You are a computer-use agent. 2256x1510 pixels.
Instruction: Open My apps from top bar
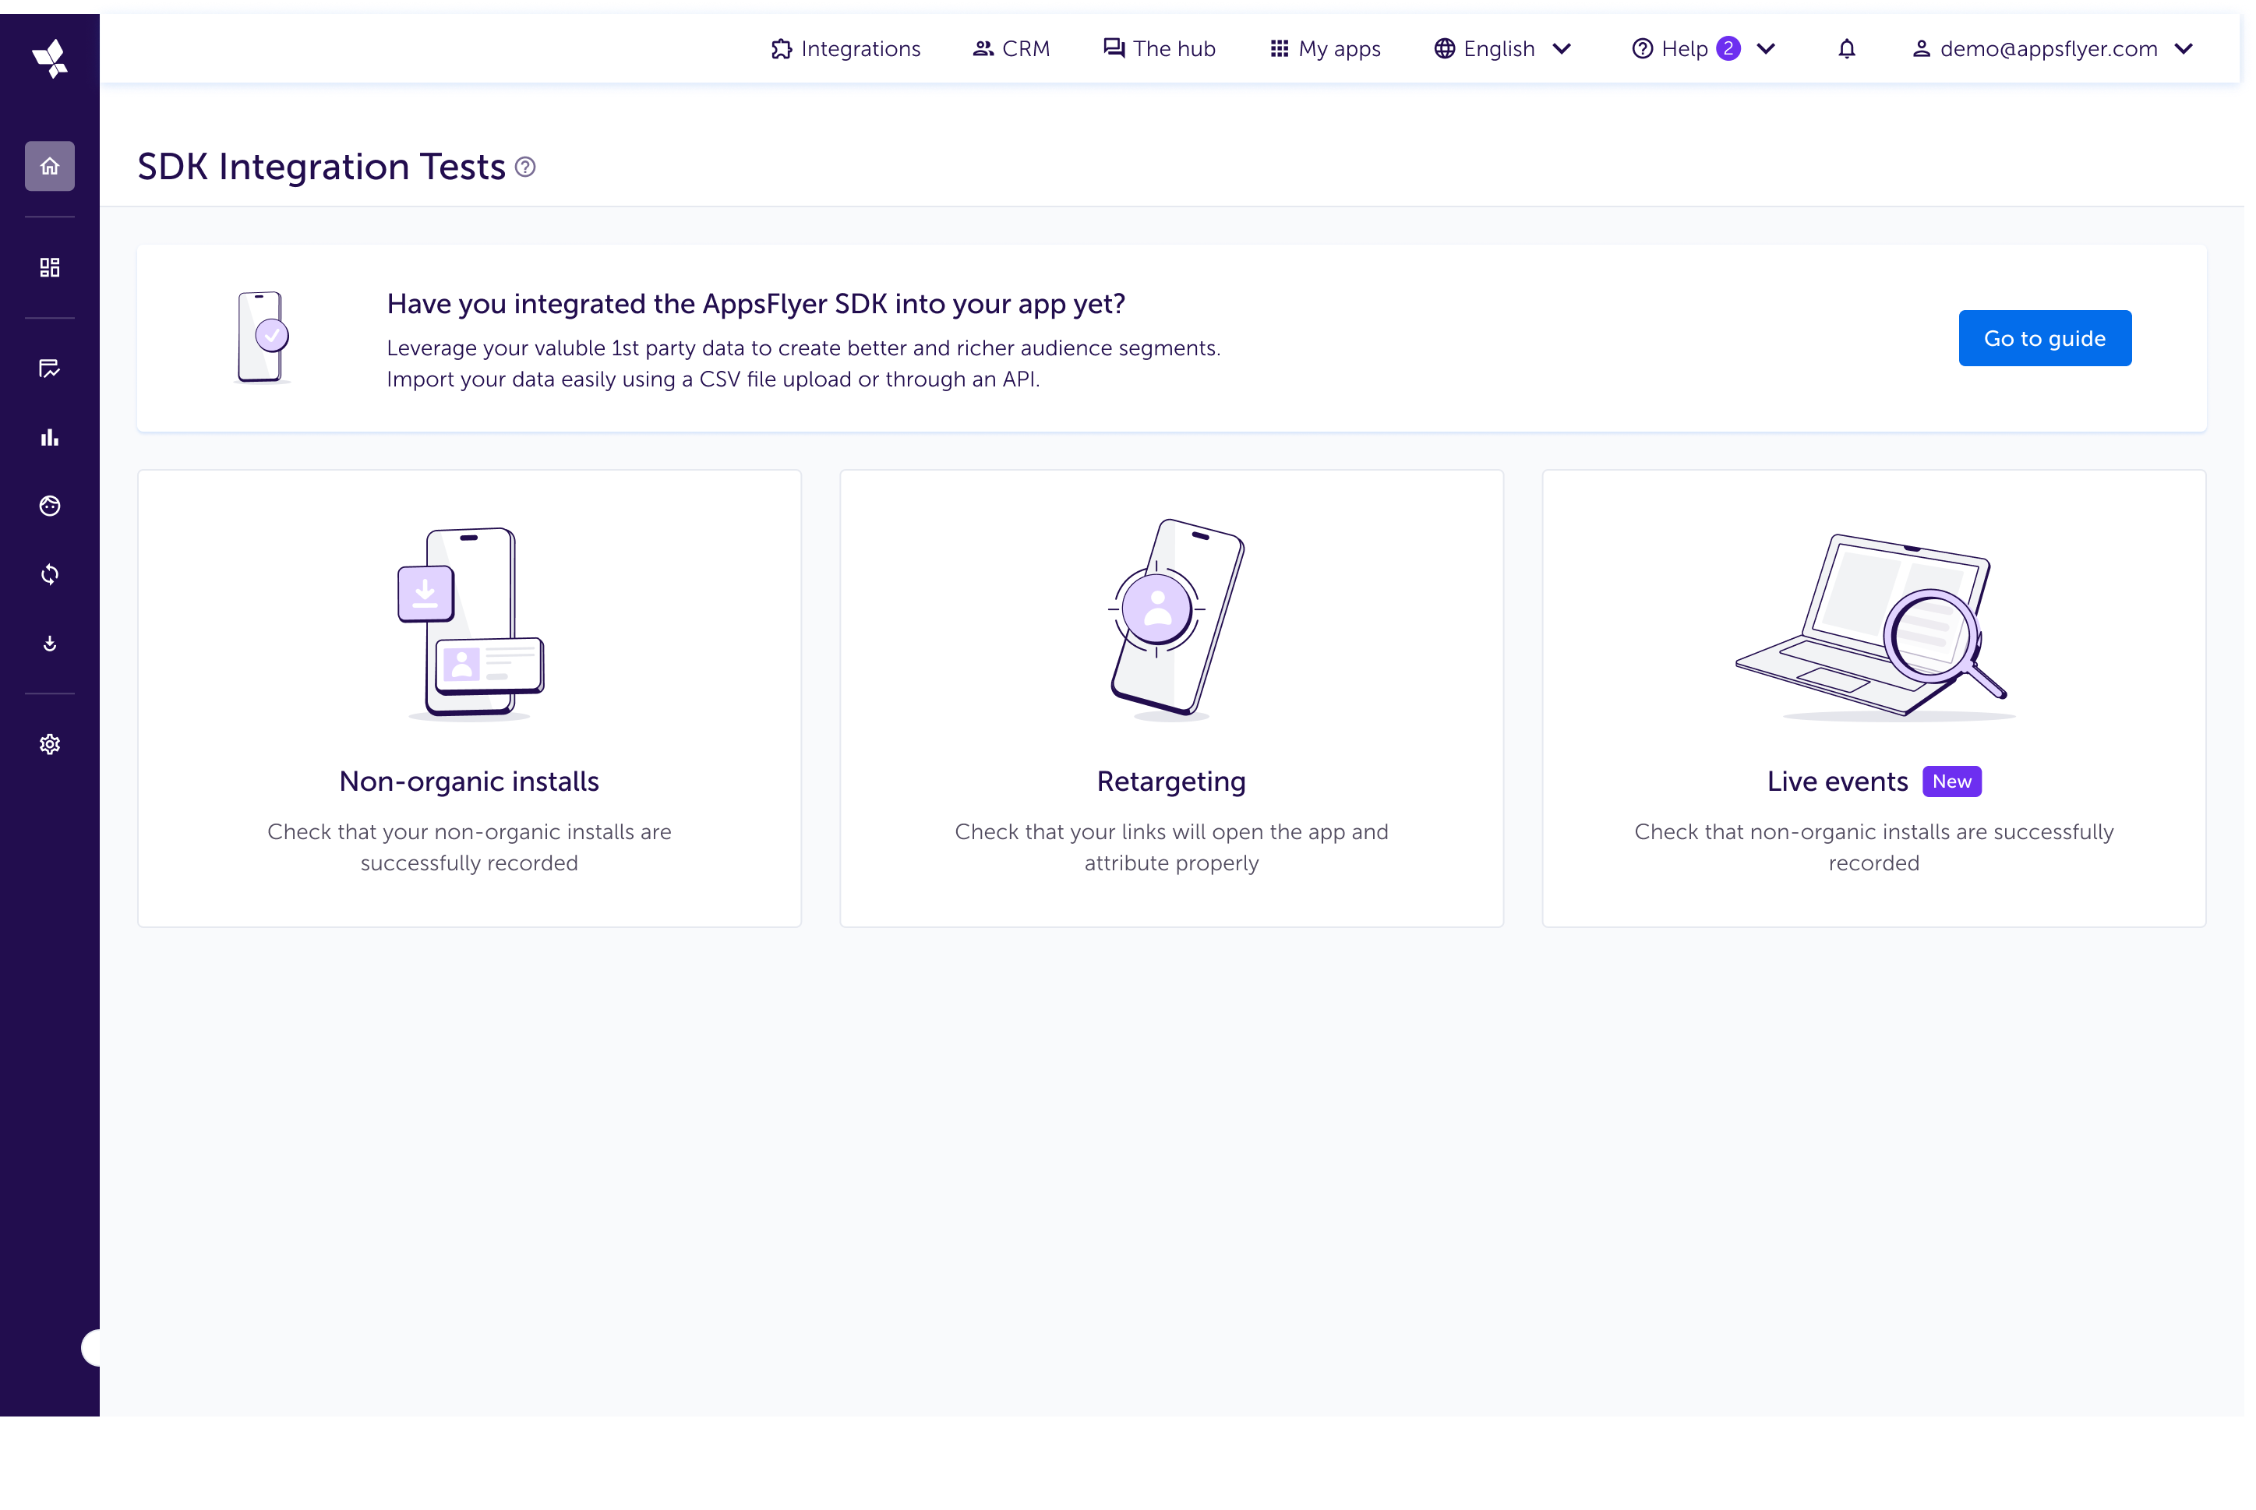[x=1325, y=49]
